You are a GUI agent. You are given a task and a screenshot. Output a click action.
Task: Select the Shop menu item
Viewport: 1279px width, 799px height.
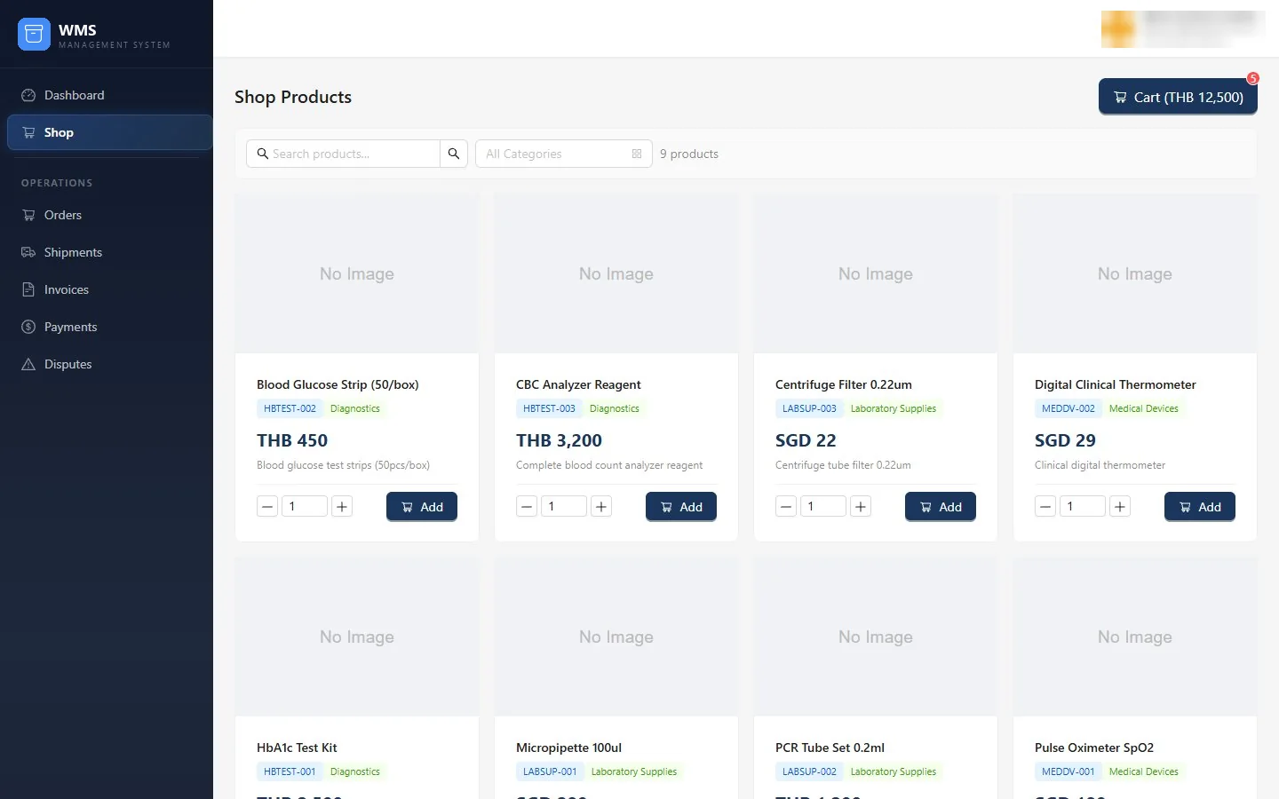109,132
